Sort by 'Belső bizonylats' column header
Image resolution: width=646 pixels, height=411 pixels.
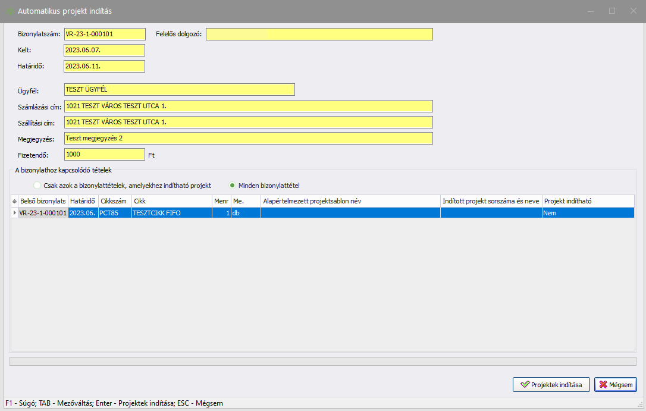[42, 201]
